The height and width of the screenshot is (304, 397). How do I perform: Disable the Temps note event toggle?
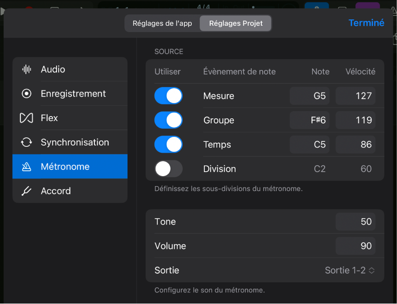(168, 145)
